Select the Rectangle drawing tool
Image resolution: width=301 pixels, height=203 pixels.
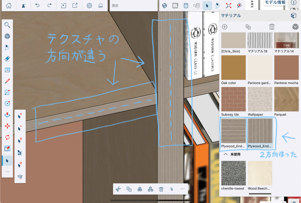pos(7,92)
